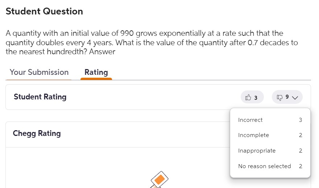Click the Chegg Rating heading
Image resolution: width=319 pixels, height=188 pixels.
tap(37, 133)
